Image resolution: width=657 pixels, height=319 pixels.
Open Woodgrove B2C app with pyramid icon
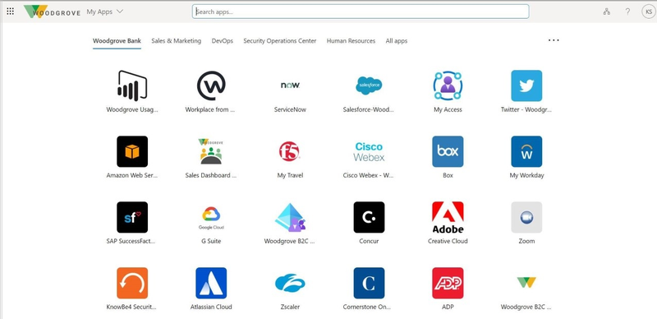[x=290, y=217]
